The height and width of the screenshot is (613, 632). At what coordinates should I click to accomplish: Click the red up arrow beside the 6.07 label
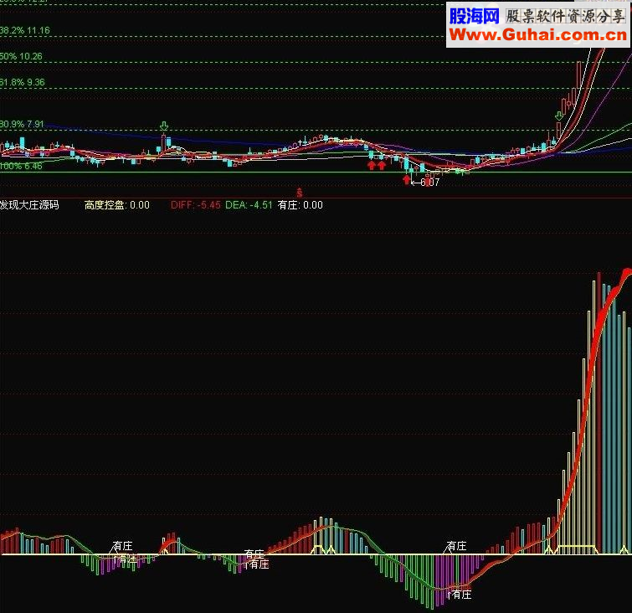point(406,180)
